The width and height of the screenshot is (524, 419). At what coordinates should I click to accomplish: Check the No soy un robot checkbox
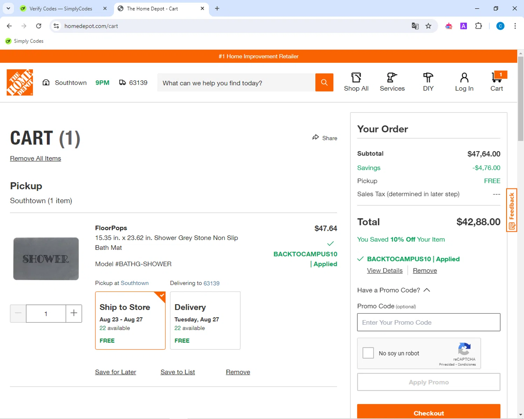coord(368,353)
